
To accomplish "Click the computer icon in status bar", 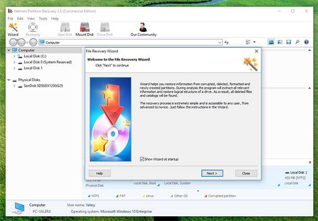I will (18, 208).
